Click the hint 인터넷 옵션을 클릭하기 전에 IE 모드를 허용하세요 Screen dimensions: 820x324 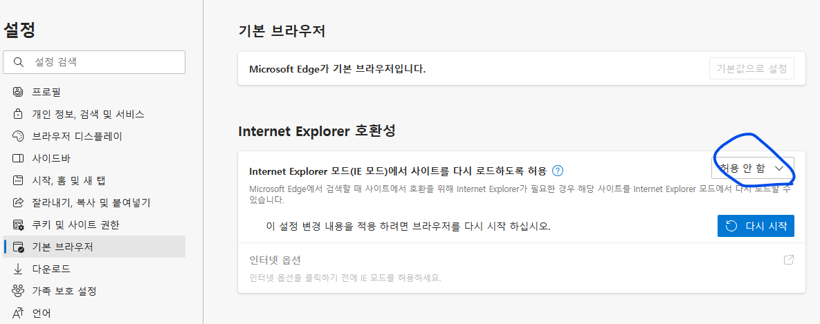point(345,277)
